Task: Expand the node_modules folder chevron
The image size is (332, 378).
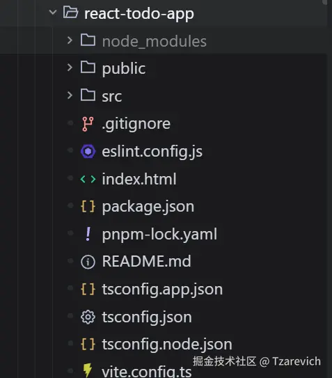Action: pos(70,40)
